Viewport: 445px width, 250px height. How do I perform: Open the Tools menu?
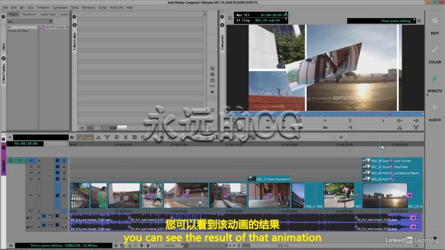pyautogui.click(x=75, y=8)
